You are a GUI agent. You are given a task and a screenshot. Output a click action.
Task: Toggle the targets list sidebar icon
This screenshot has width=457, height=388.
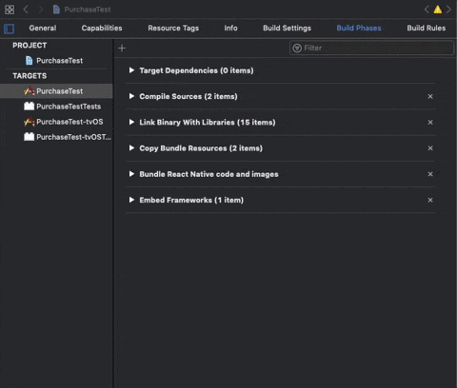[10, 29]
